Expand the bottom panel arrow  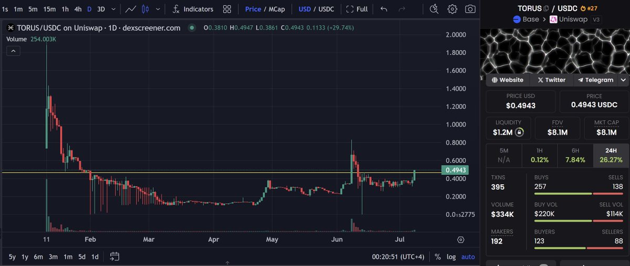[227, 263]
